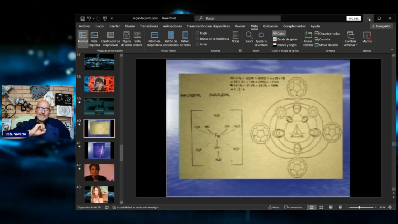Screen dimensions: 398x224
Task: Open the Grabación tab
Action: point(270,26)
